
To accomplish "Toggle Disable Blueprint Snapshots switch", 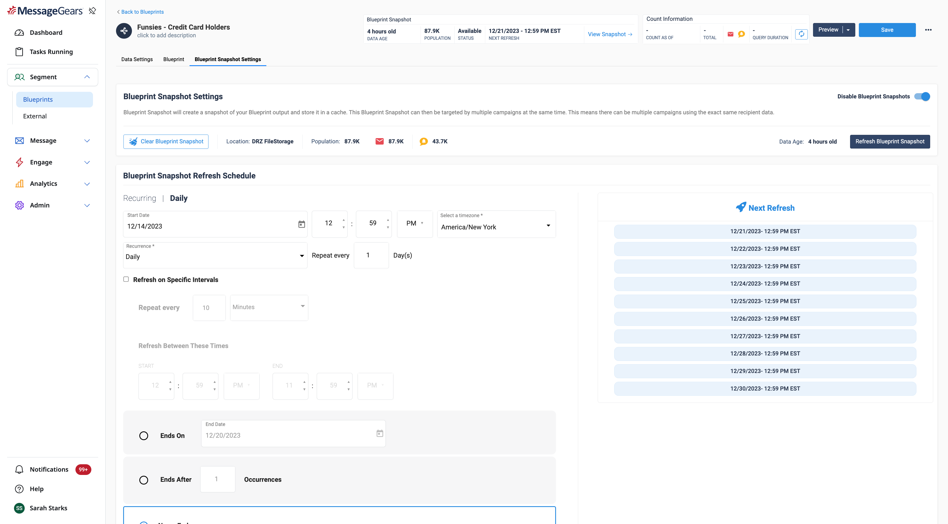I will (x=922, y=96).
